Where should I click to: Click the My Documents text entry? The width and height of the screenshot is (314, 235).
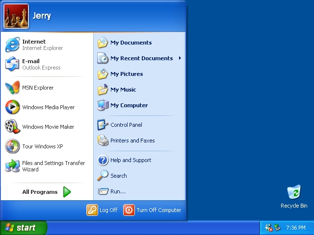point(131,43)
